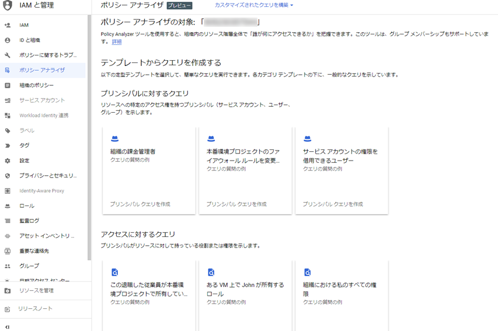Image resolution: width=498 pixels, height=331 pixels.
Task: Click the リリースノート notes icon
Action: 8,309
